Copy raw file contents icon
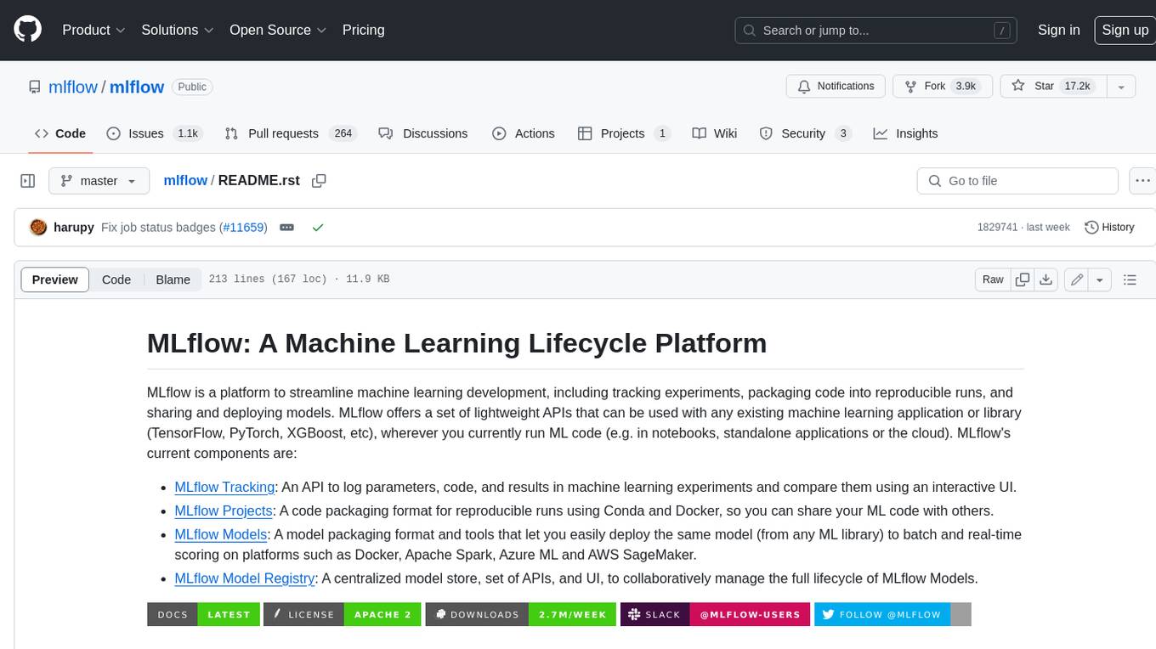 coord(1023,279)
